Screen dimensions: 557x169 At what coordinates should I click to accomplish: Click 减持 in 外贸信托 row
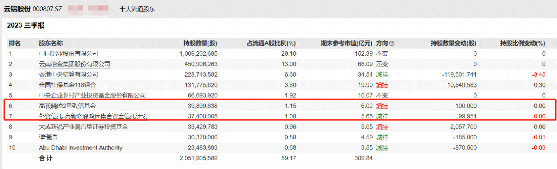coord(382,116)
